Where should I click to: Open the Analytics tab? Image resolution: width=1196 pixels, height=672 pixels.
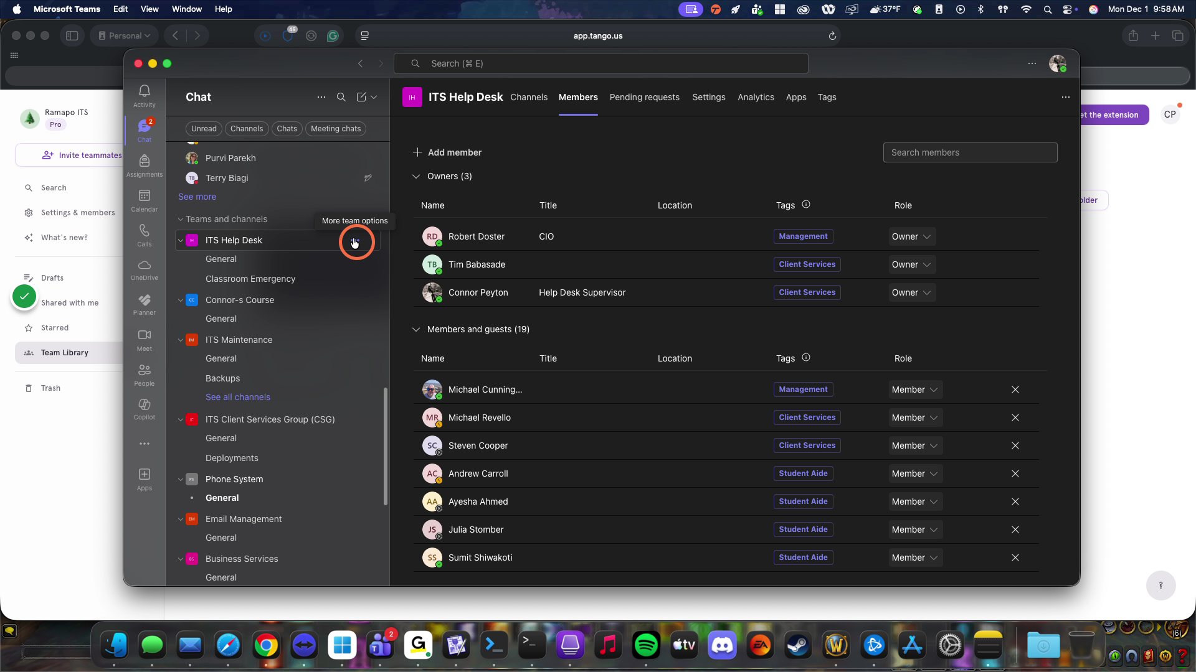pos(756,97)
